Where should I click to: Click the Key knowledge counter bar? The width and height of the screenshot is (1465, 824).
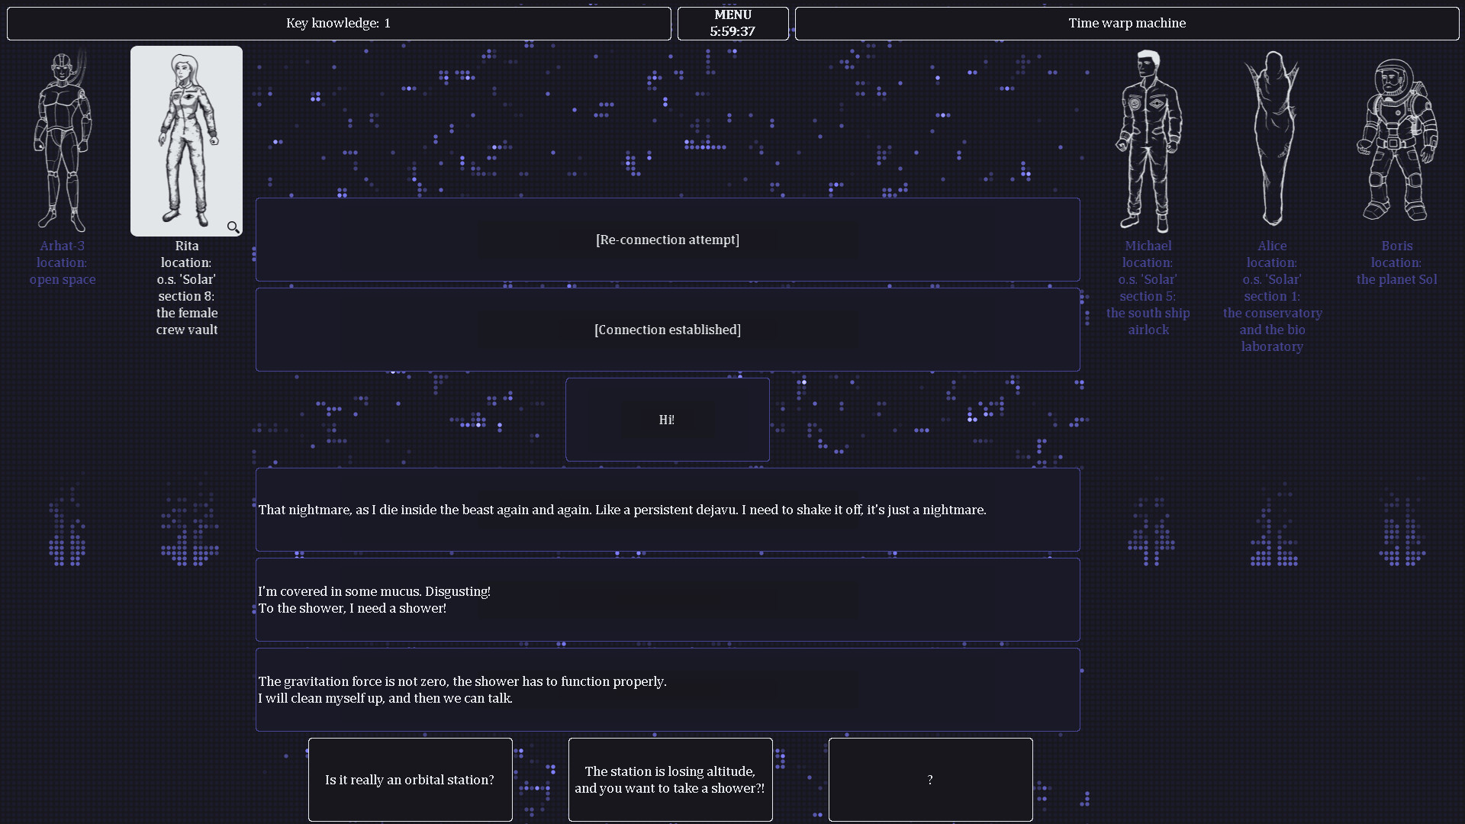[x=338, y=23]
